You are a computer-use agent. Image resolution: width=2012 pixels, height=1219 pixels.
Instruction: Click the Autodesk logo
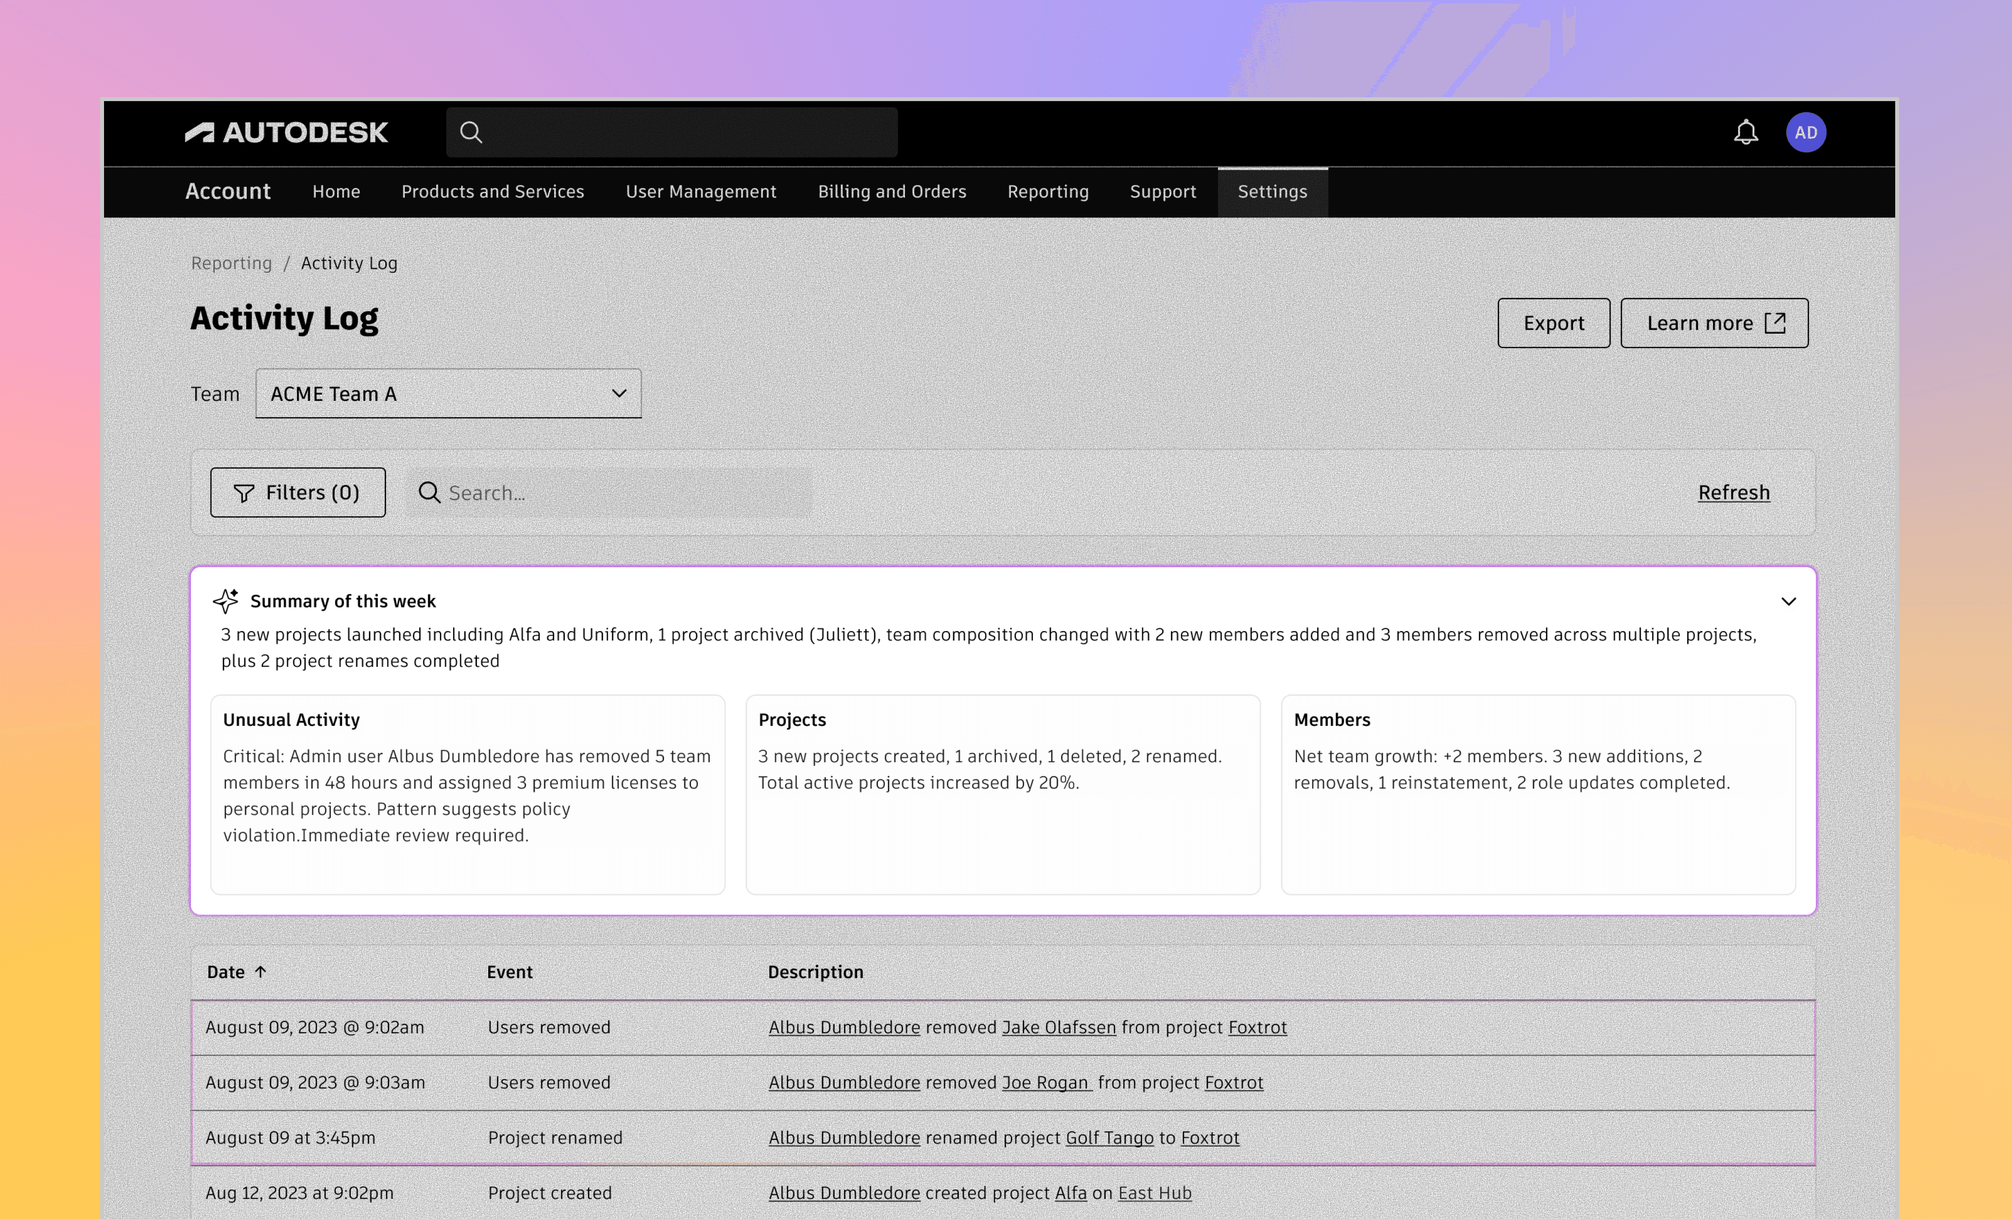coord(287,132)
